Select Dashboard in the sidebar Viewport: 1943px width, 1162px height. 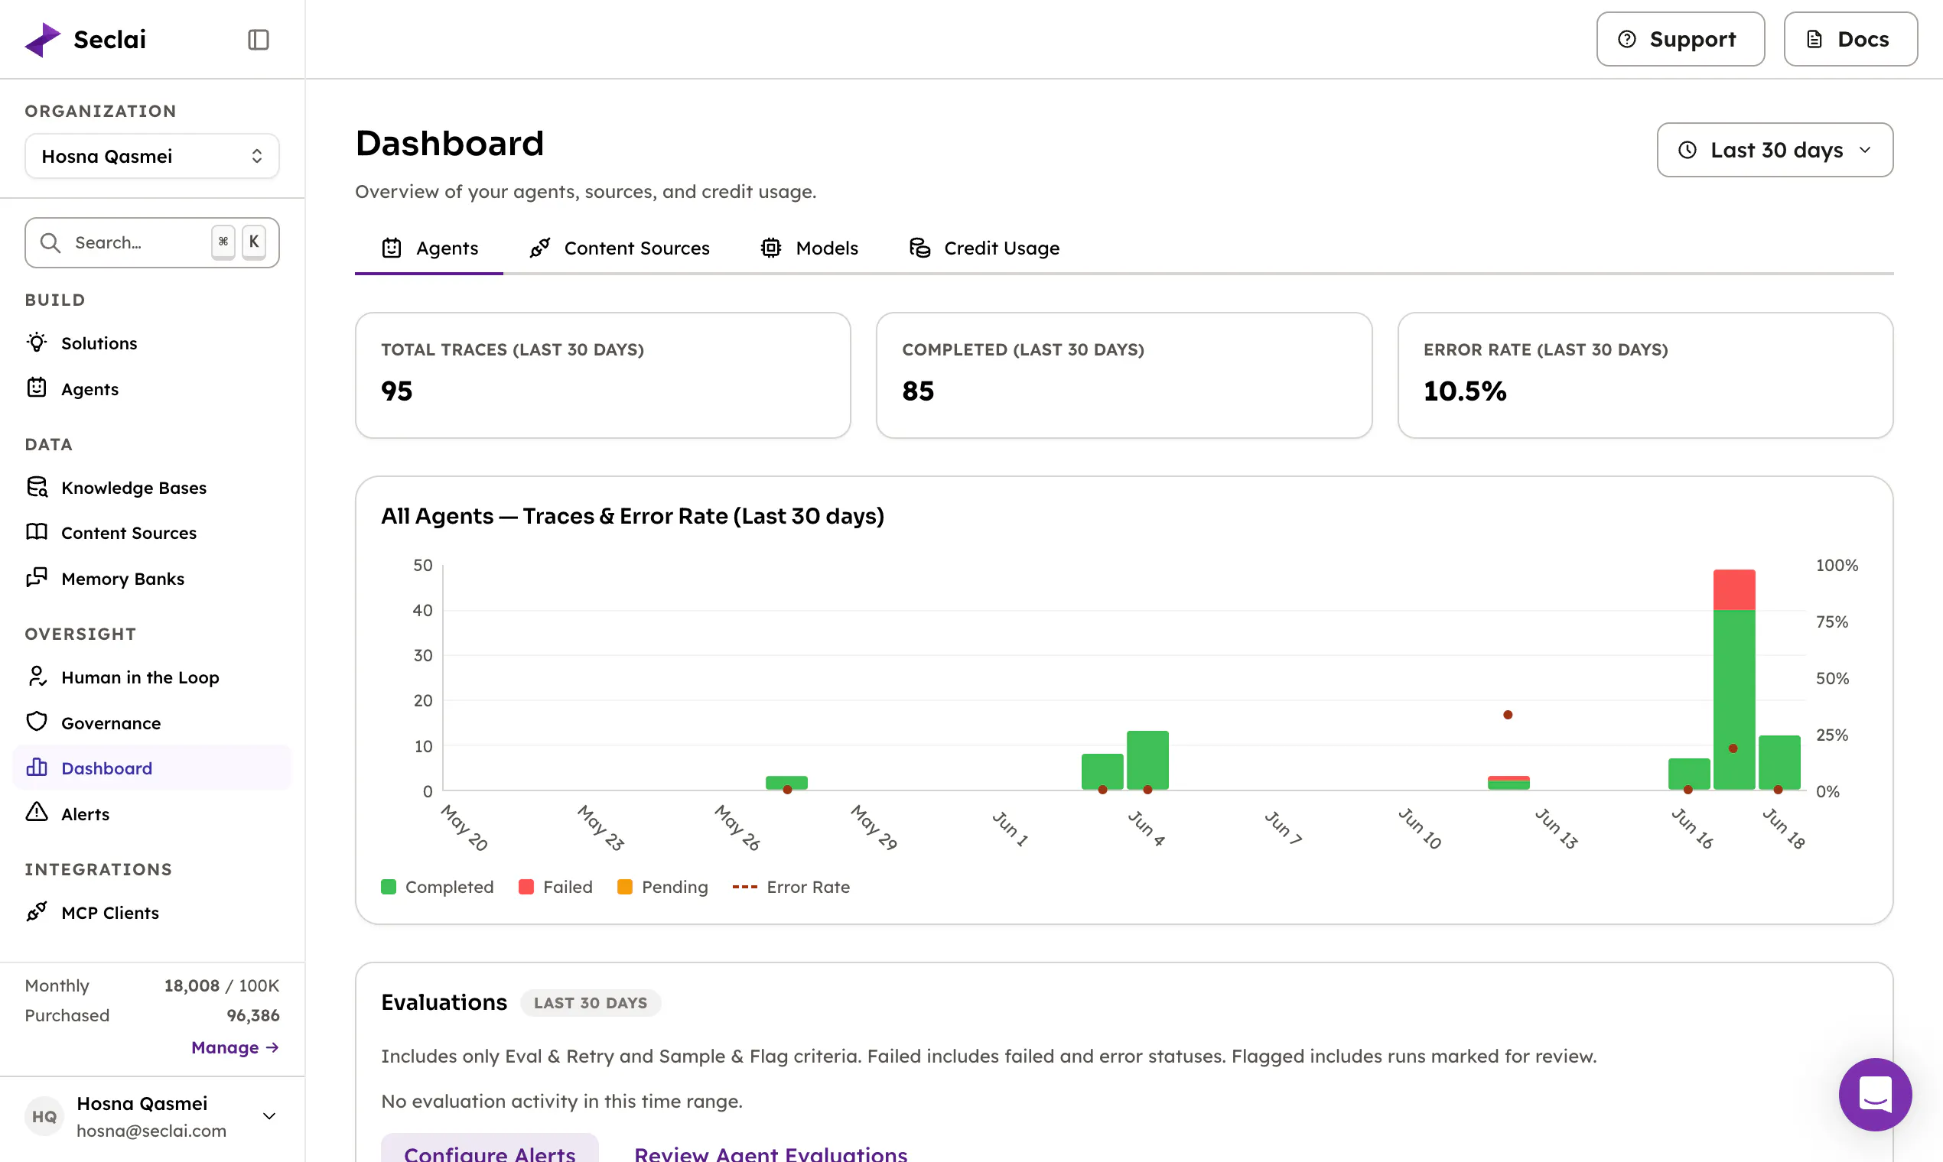152,768
